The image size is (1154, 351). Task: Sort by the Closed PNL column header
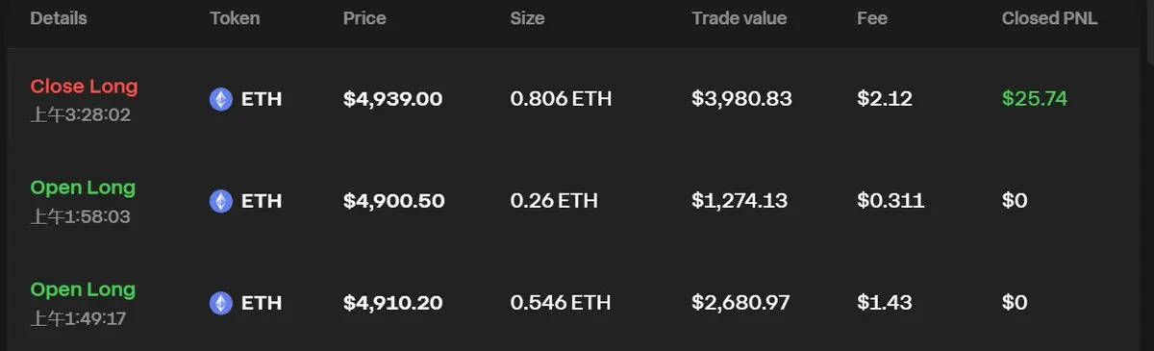click(1050, 18)
